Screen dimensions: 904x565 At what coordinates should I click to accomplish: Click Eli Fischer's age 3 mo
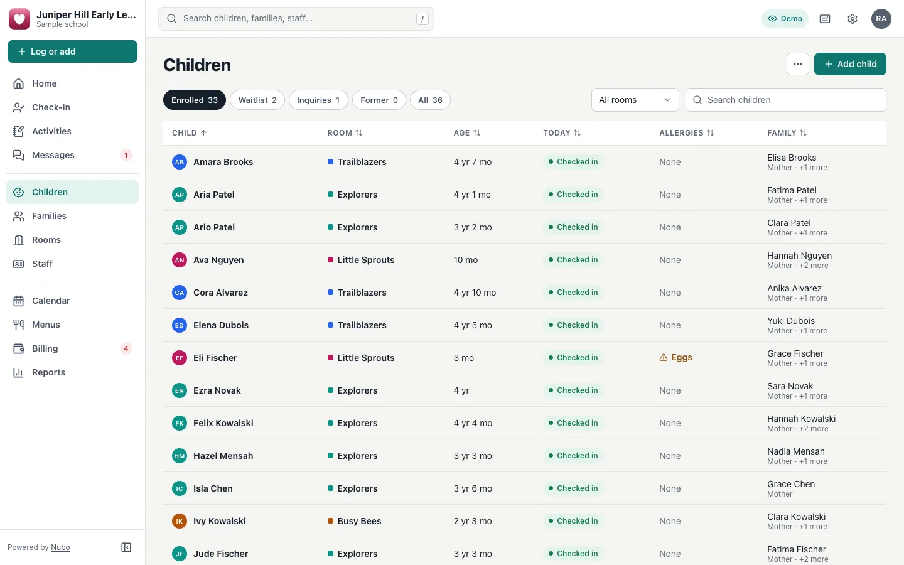pos(464,358)
